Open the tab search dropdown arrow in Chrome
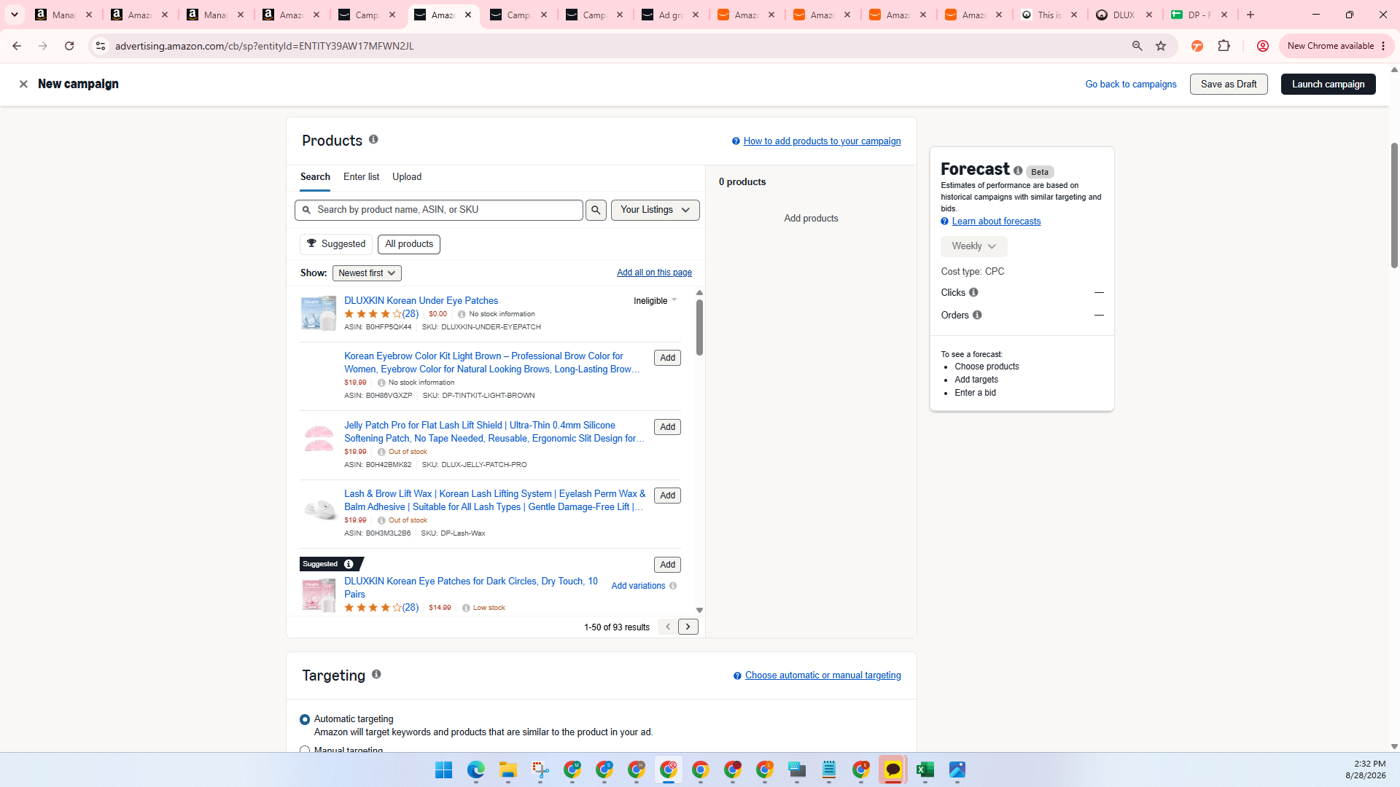 click(14, 15)
